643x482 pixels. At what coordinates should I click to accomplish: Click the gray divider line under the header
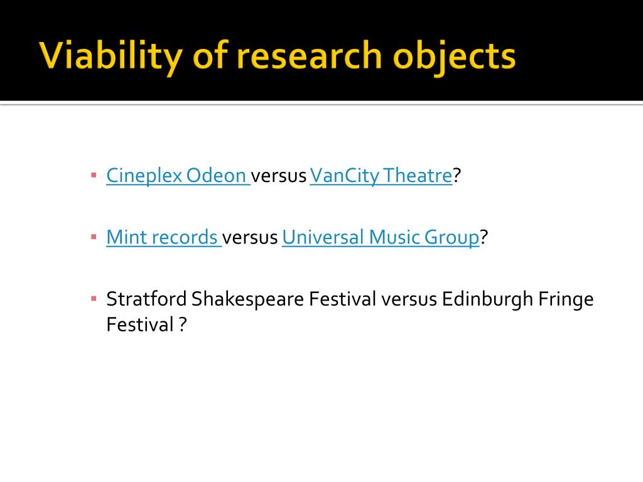coord(321,103)
